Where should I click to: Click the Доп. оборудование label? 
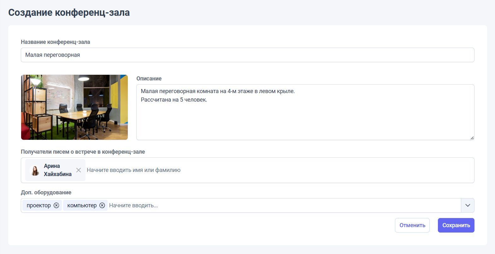46,192
